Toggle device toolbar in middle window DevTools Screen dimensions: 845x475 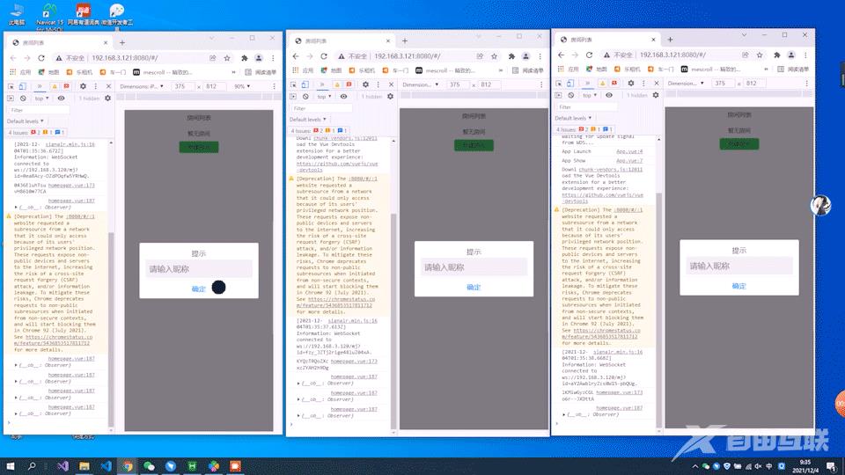coord(305,84)
